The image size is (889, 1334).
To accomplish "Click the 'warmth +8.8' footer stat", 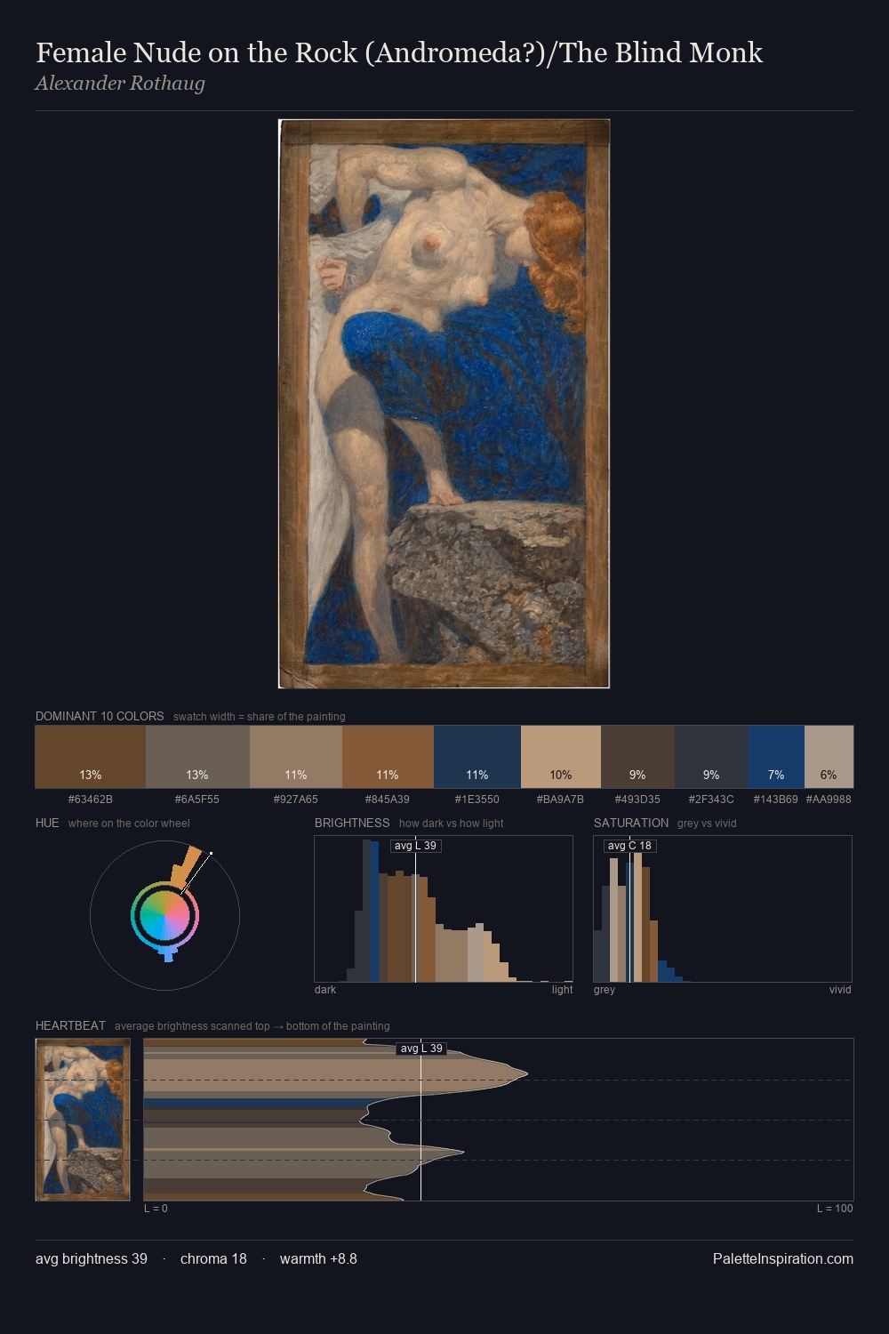I will [x=318, y=1258].
